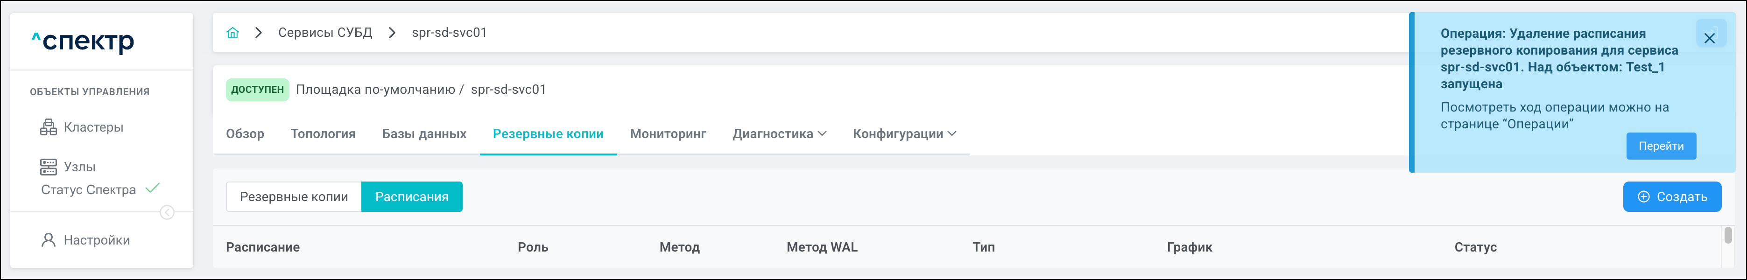Viewport: 1747px width, 280px height.
Task: Click the Spektr status checkmark icon
Action: pyautogui.click(x=153, y=189)
